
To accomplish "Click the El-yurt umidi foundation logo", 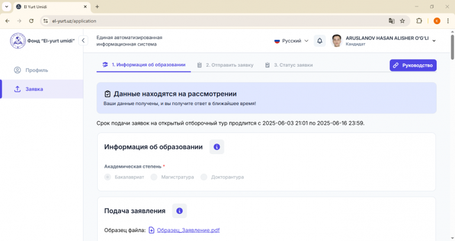I will pos(18,41).
